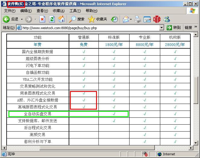
Task: Click the 高频交易 row label
Action: click(x=37, y=135)
